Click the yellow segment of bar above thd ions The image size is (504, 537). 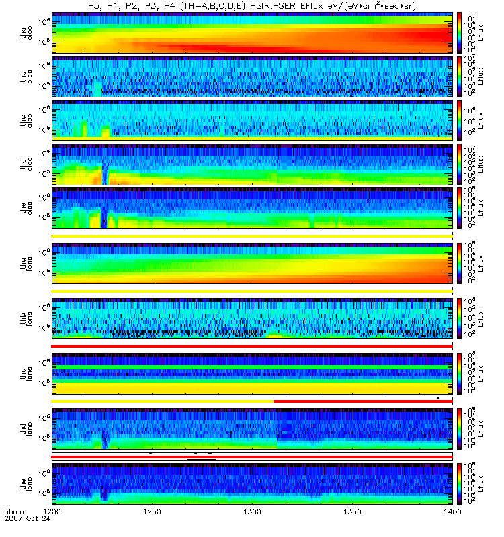click(x=163, y=401)
